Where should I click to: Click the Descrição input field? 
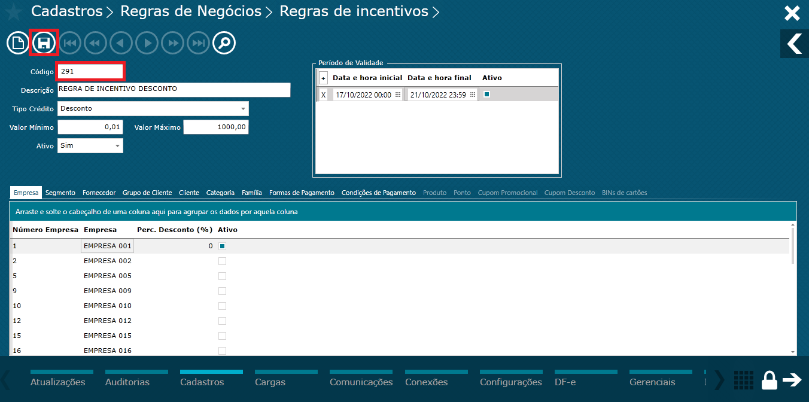coord(174,90)
